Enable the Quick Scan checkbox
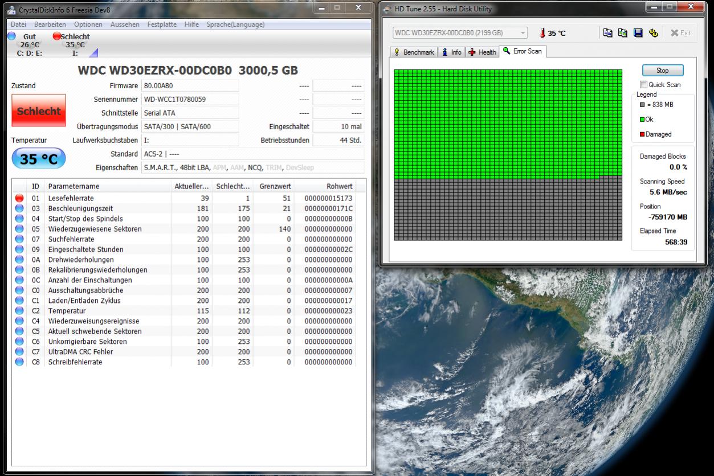Screen dimensions: 714x476 644,85
